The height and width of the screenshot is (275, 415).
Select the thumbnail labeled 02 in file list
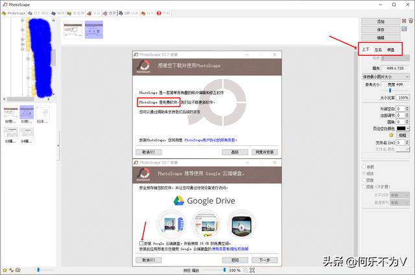pos(43,115)
